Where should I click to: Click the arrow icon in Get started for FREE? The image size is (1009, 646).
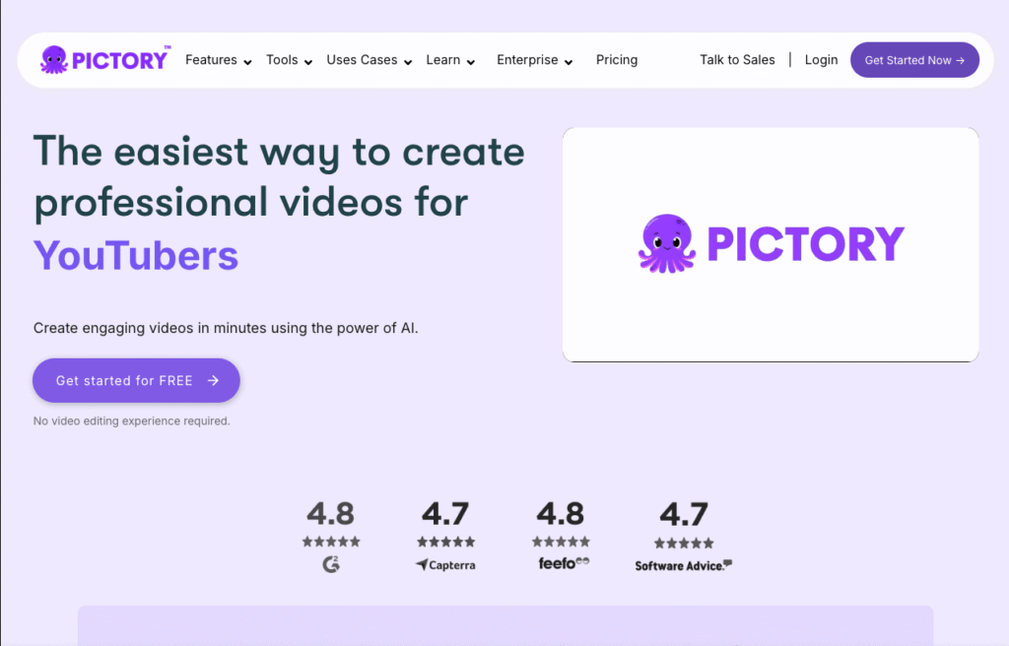pos(214,380)
